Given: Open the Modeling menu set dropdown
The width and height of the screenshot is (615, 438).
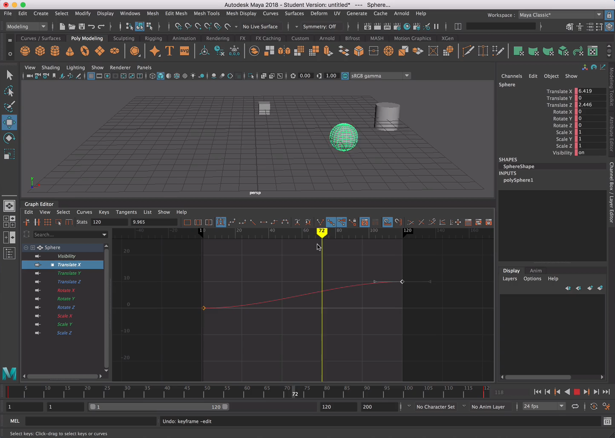Looking at the screenshot, I should 26,26.
